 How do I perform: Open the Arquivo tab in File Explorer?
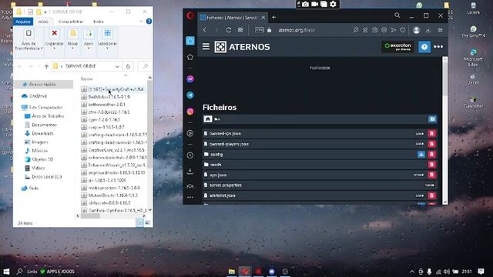click(x=23, y=22)
